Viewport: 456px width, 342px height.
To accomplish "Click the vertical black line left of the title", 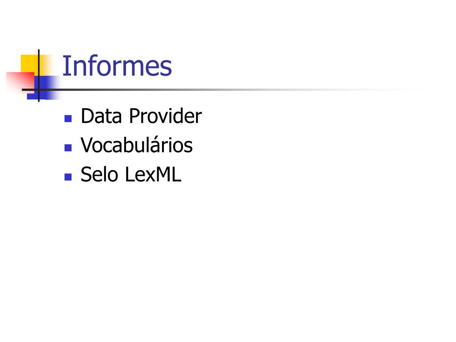I will 39,76.
